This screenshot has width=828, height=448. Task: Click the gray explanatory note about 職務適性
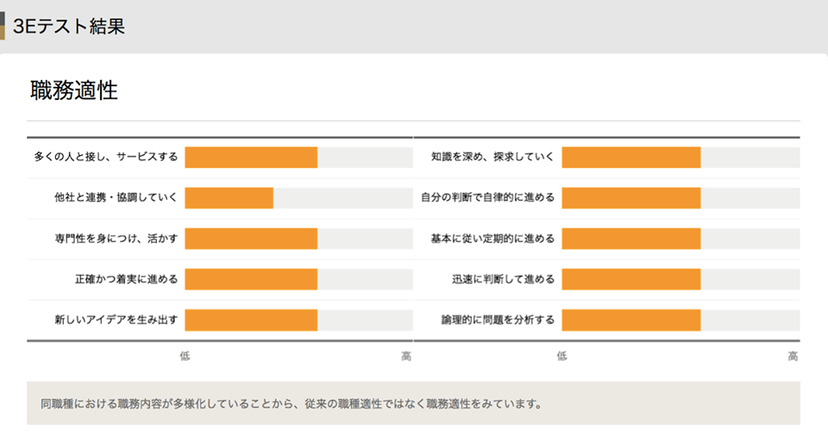pos(292,403)
